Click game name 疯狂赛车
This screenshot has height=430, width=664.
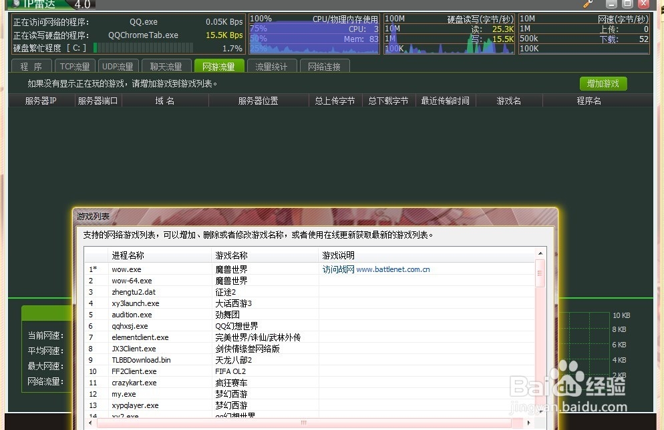coord(231,383)
